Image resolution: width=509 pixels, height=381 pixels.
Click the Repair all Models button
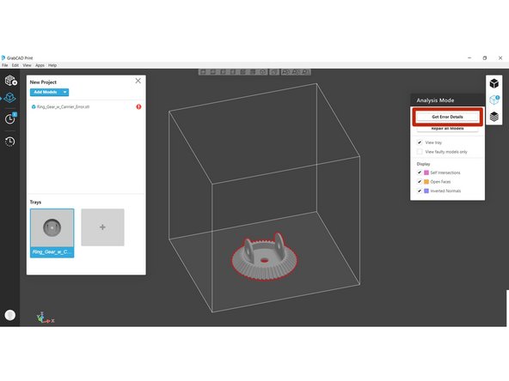[447, 129]
